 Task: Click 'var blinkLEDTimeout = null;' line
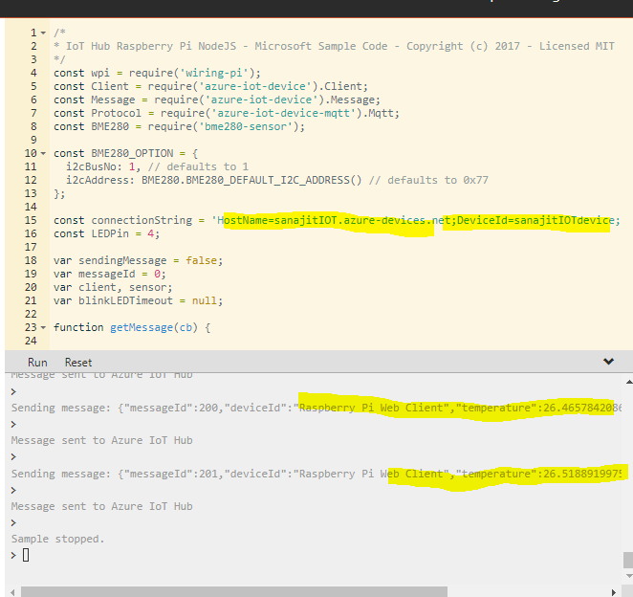(x=138, y=301)
